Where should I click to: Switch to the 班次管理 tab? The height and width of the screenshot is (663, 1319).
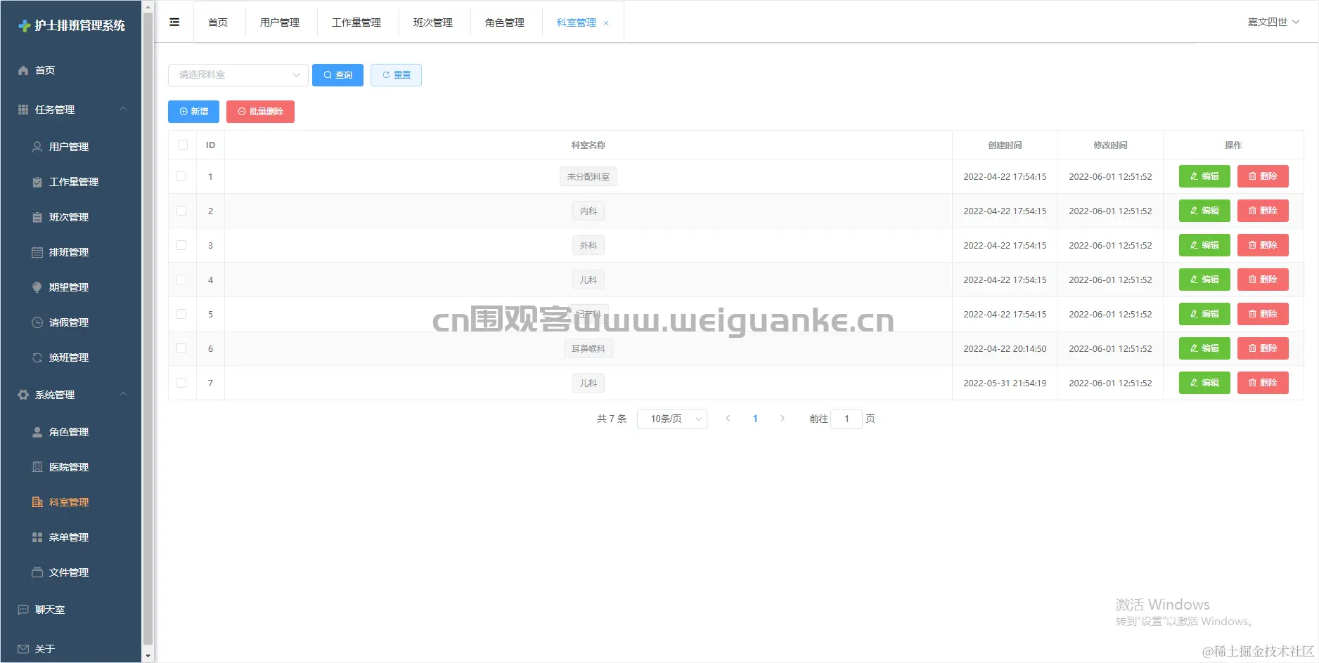tap(433, 22)
